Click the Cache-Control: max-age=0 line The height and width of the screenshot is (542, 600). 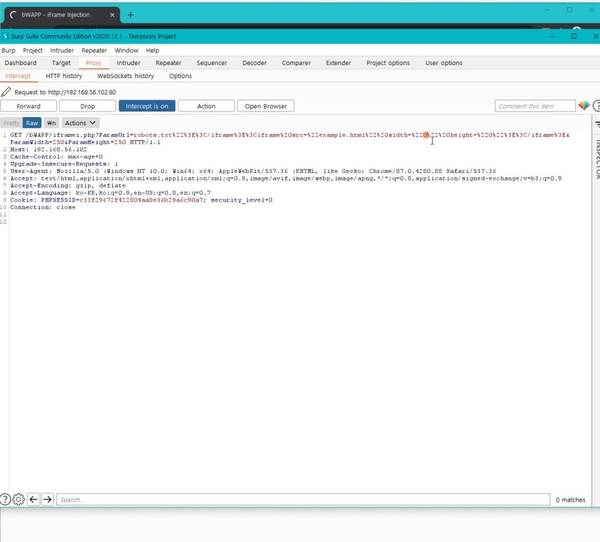point(57,157)
